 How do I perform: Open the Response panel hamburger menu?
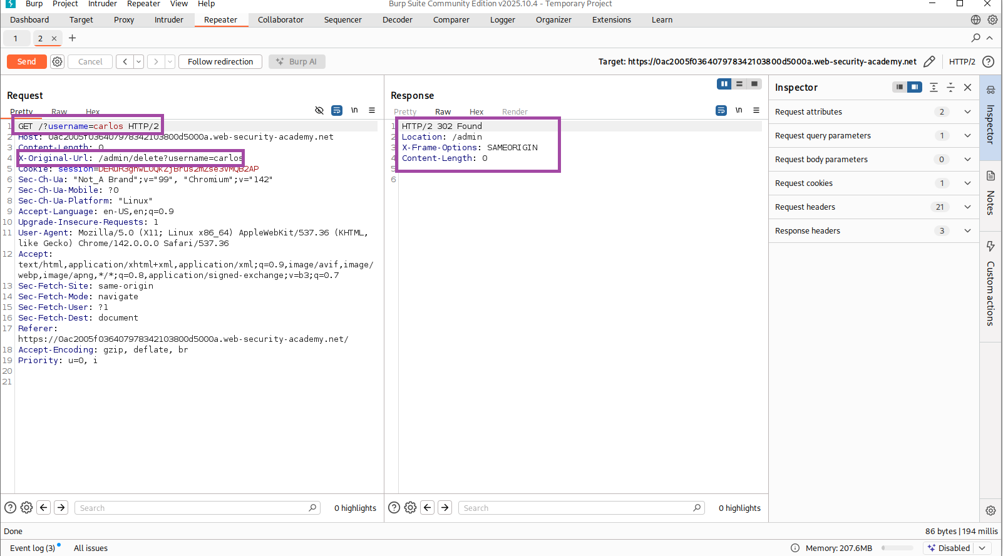tap(756, 110)
